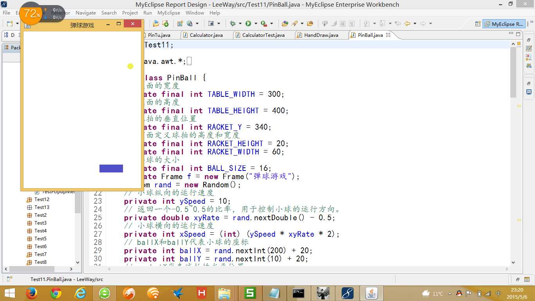The height and width of the screenshot is (301, 535).
Task: Click the globe browser toolbar icon
Action: [190, 24]
